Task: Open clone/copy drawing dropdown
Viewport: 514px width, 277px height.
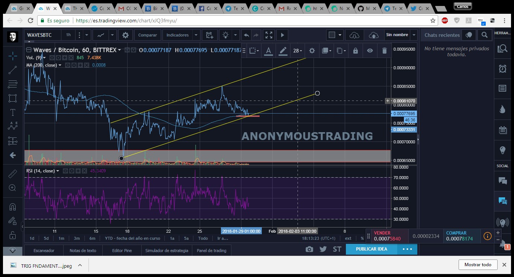Action: tap(341, 51)
